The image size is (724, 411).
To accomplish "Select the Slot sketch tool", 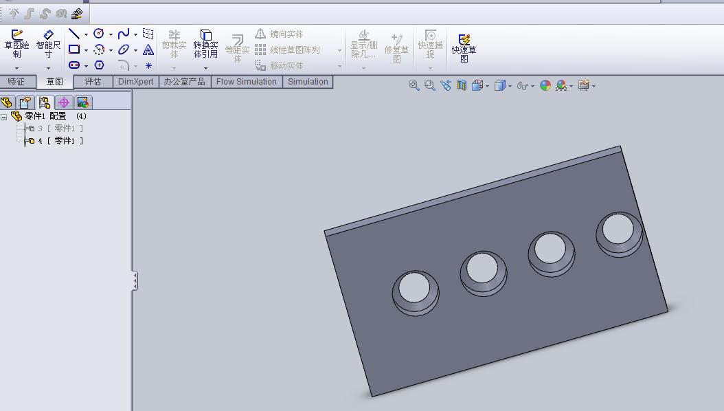I will (74, 65).
